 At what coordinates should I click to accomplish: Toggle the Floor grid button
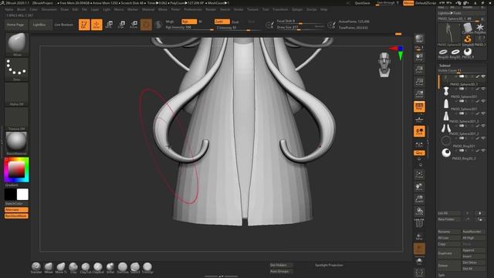coord(419,119)
